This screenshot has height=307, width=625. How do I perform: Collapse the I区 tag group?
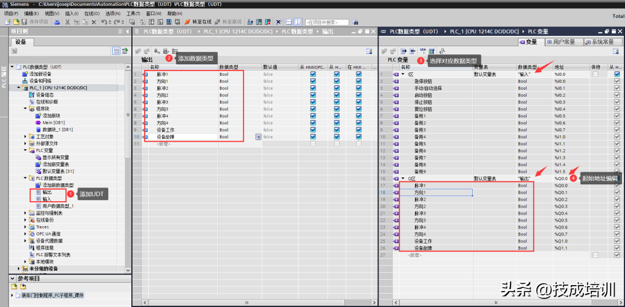pyautogui.click(x=403, y=75)
